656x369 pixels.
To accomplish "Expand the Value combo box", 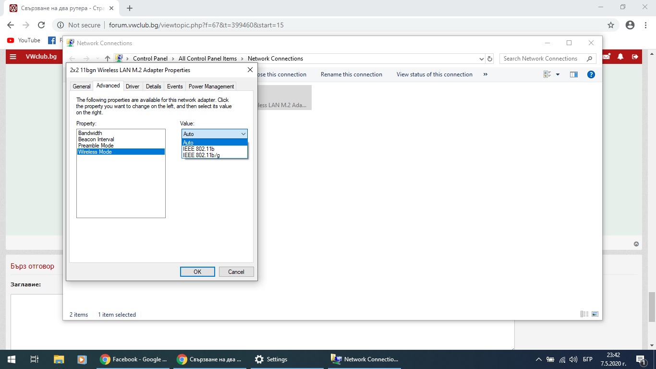I will [x=214, y=134].
